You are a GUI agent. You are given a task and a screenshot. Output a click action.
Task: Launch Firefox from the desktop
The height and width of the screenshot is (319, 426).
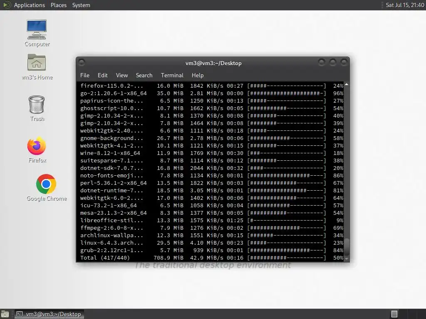[37, 150]
